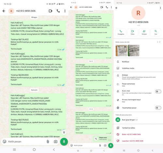Image resolution: width=163 pixels, height=153 pixels.
Task: Tap back arrow in middle chat screen
Action: click(x=71, y=7)
